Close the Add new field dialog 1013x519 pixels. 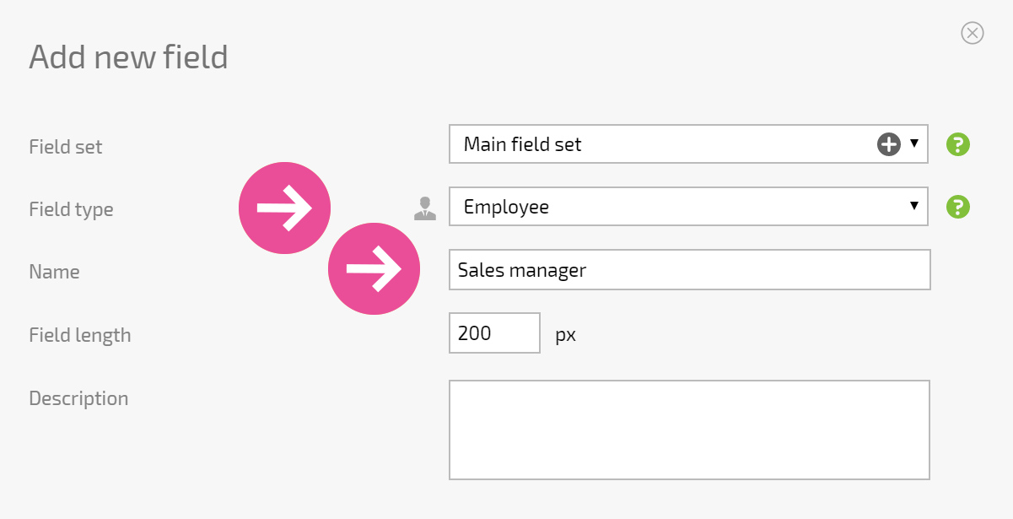tap(973, 33)
